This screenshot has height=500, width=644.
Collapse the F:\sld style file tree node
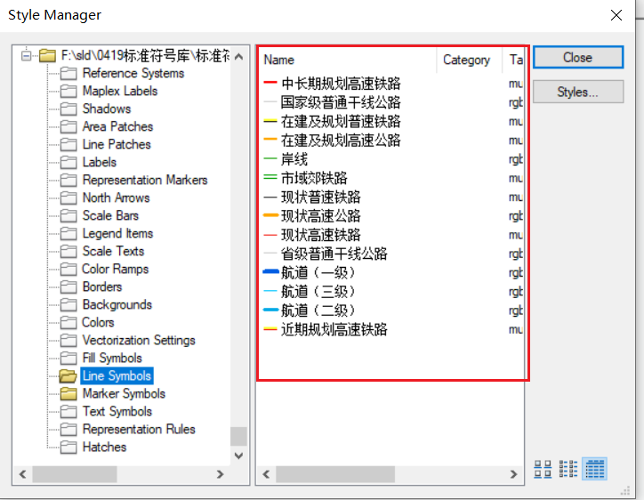click(27, 55)
